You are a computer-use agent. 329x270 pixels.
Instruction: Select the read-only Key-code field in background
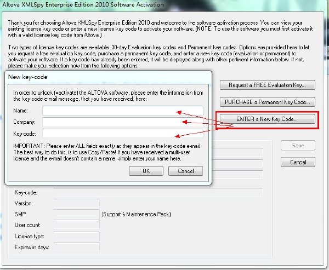click(x=158, y=192)
